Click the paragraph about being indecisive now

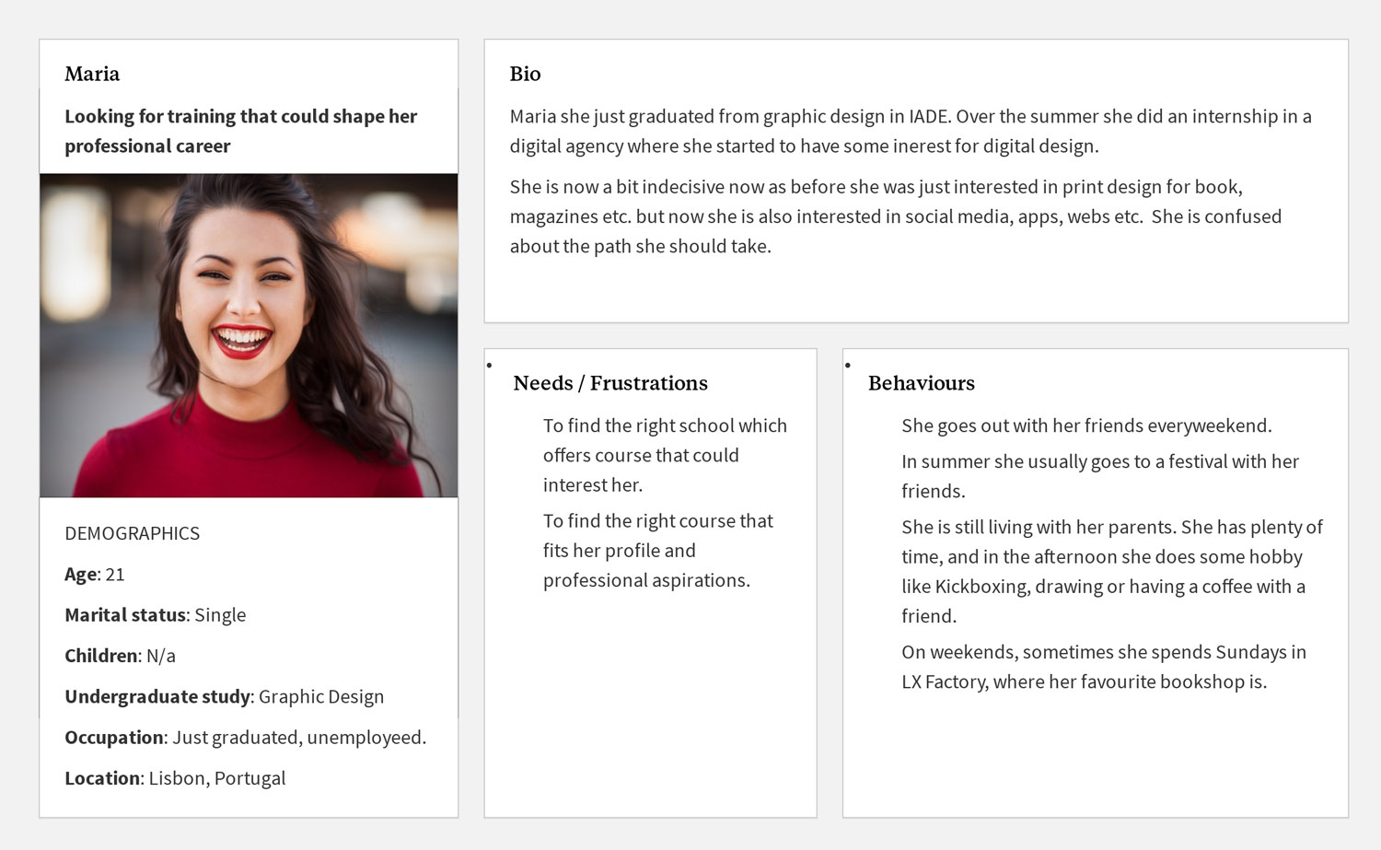point(896,216)
